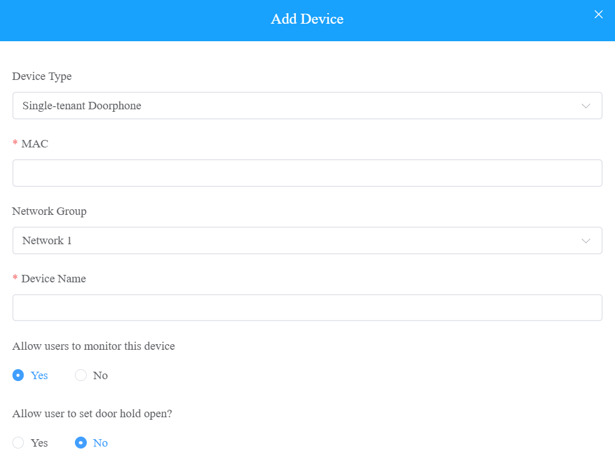Click the blue Yes text under monitor option
Image resolution: width=615 pixels, height=461 pixels.
click(x=39, y=375)
